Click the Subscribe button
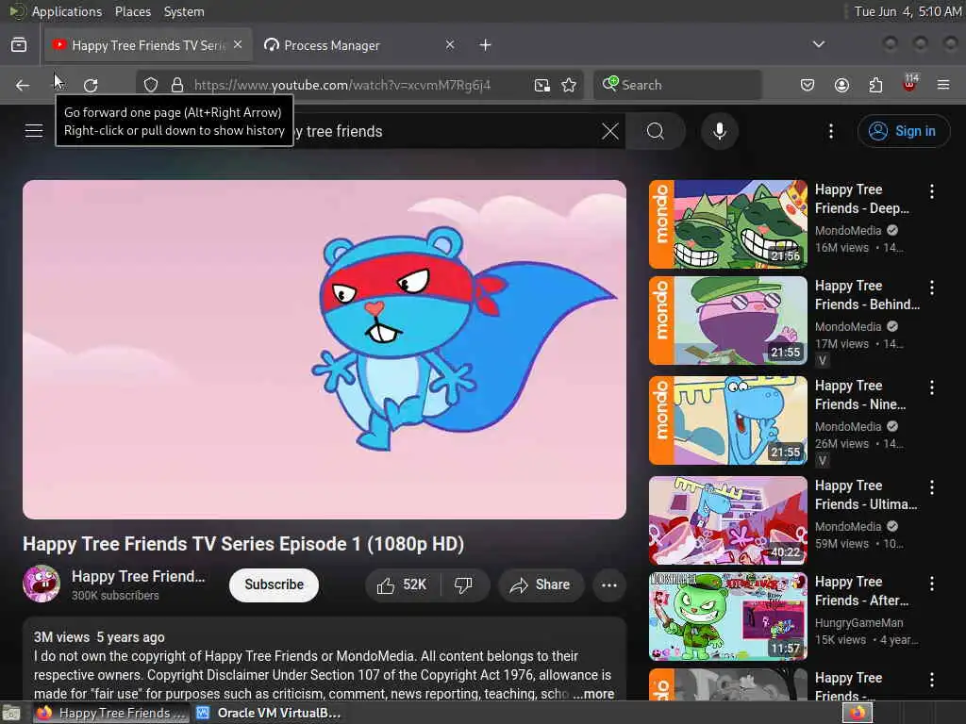The height and width of the screenshot is (724, 966). point(275,584)
